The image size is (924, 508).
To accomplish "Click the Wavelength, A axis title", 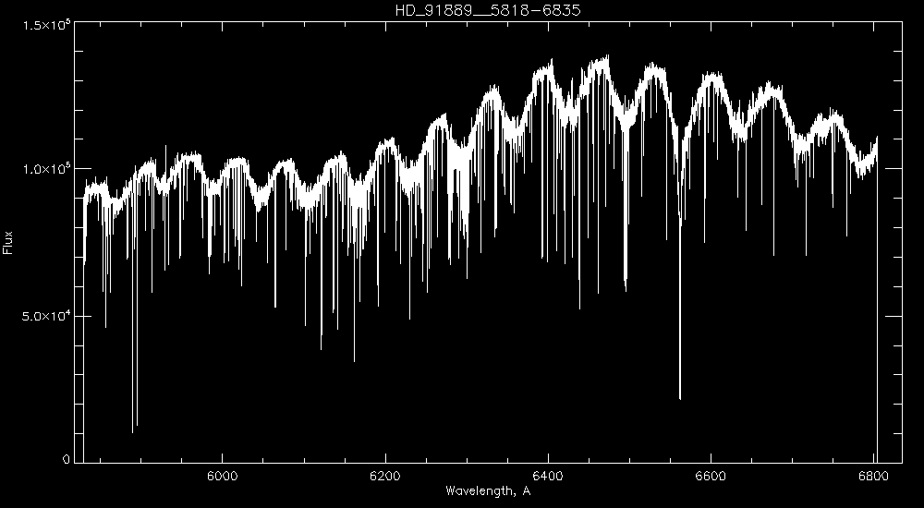I will click(488, 490).
